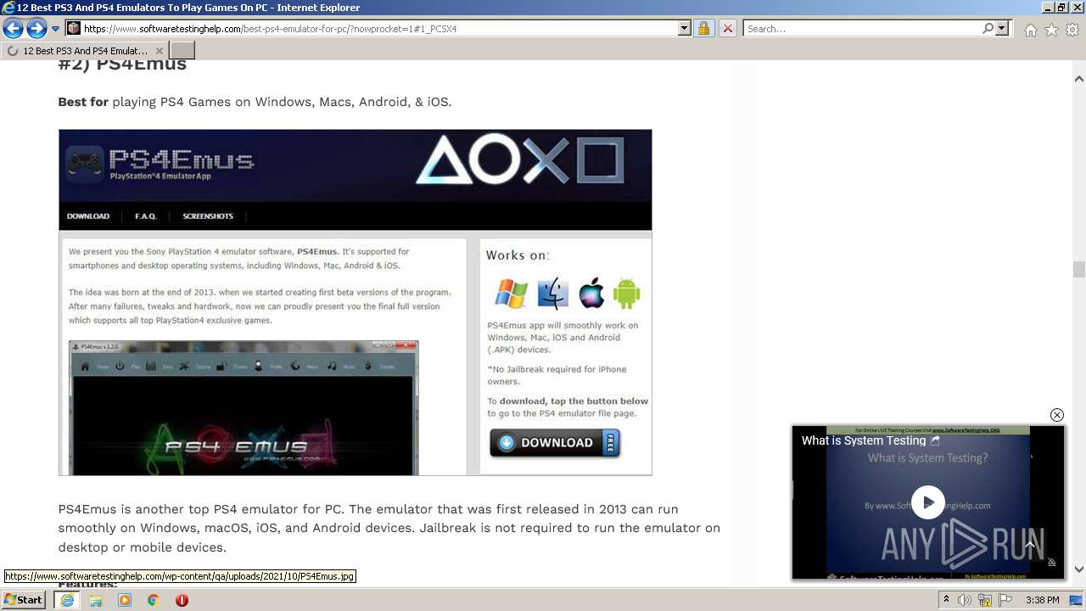Open Favorites star icon
Image resolution: width=1086 pixels, height=611 pixels.
pos(1051,30)
